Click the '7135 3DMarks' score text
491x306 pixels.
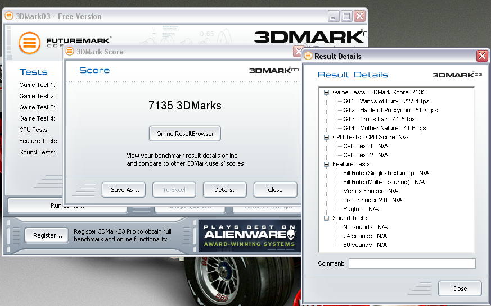(184, 106)
